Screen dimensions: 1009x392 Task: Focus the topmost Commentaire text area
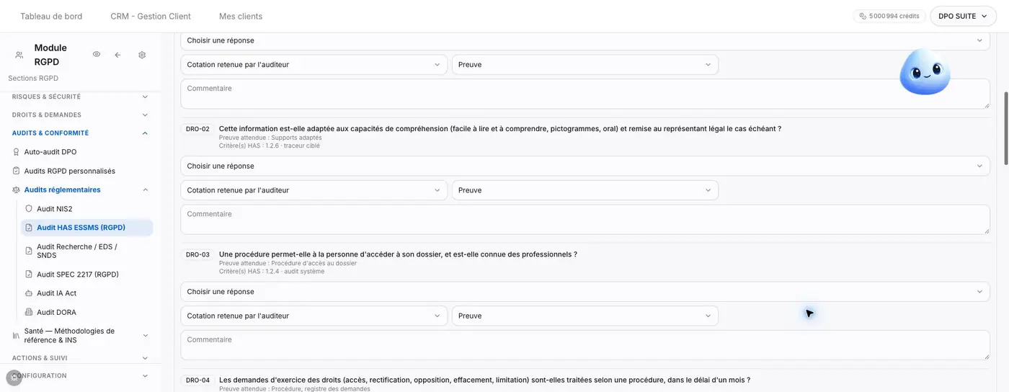[x=585, y=94]
